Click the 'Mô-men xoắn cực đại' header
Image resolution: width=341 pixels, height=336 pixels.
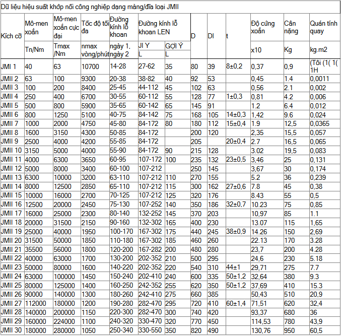[x=66, y=27]
